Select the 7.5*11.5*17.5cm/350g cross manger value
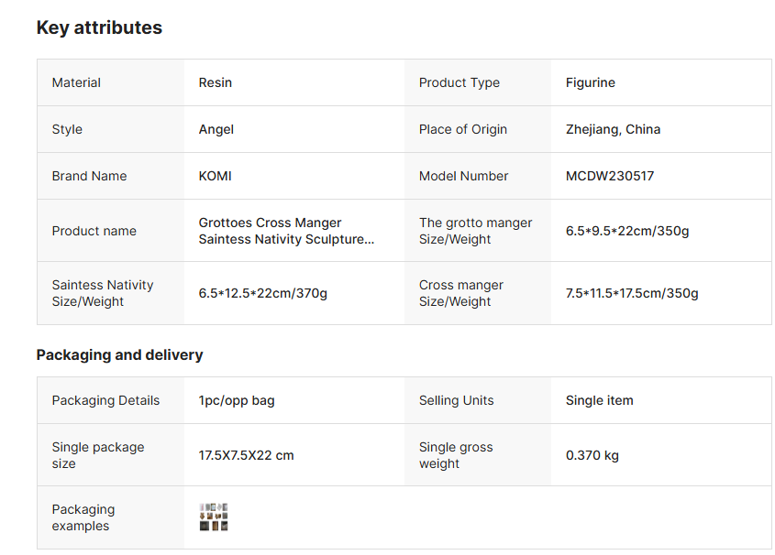Viewport: 775px width, 555px height. (632, 293)
